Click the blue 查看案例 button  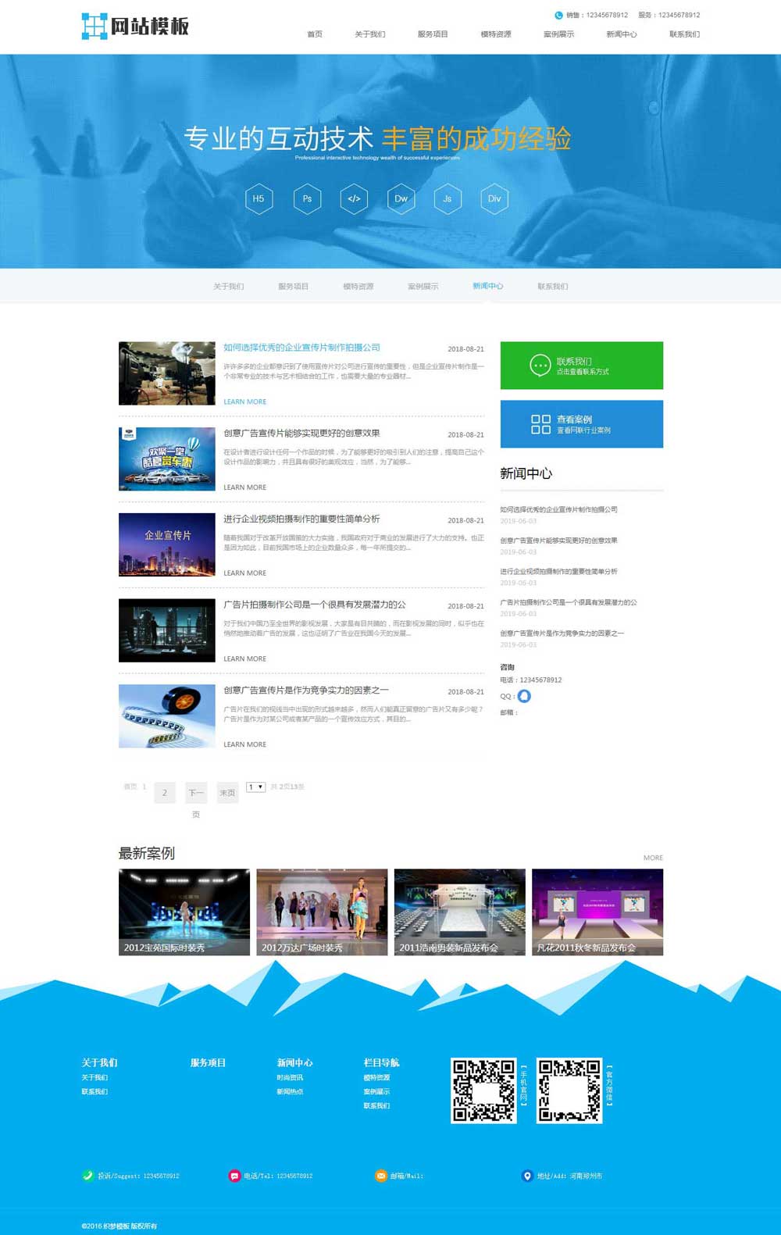point(581,424)
